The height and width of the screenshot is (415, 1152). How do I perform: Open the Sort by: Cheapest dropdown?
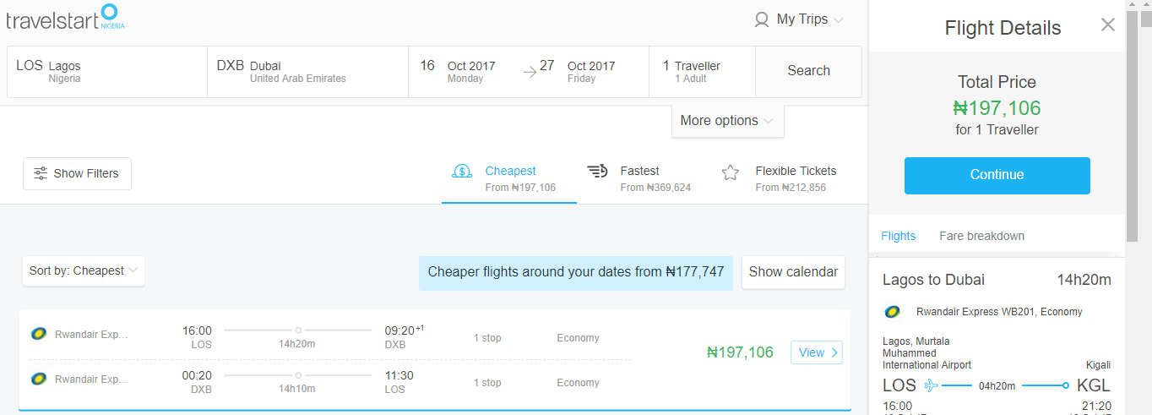tap(84, 271)
